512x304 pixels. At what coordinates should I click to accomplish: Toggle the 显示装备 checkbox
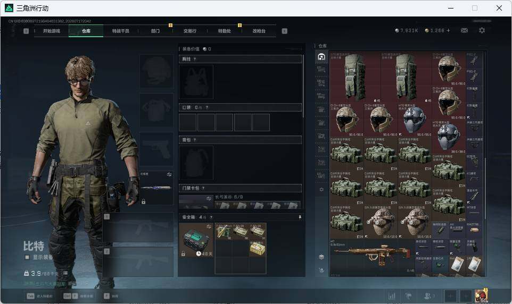tap(28, 257)
